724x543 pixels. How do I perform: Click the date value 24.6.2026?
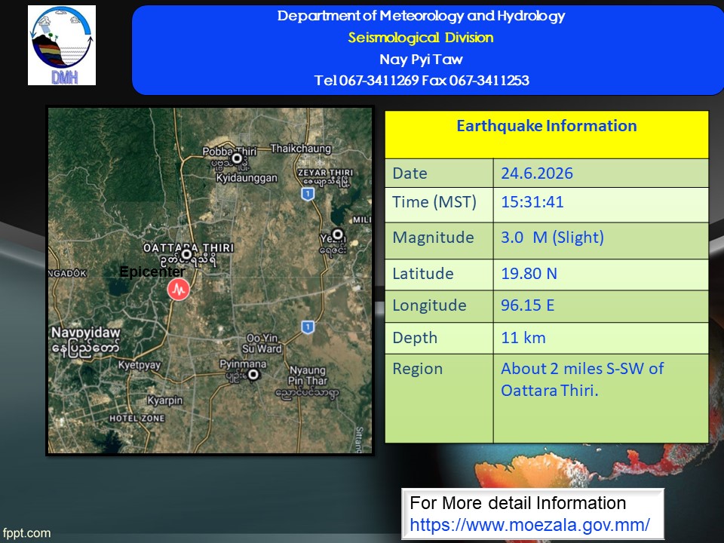pyautogui.click(x=537, y=173)
